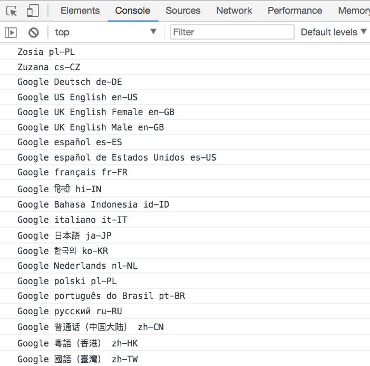Go to the Network tab
The width and height of the screenshot is (370, 366).
point(234,11)
